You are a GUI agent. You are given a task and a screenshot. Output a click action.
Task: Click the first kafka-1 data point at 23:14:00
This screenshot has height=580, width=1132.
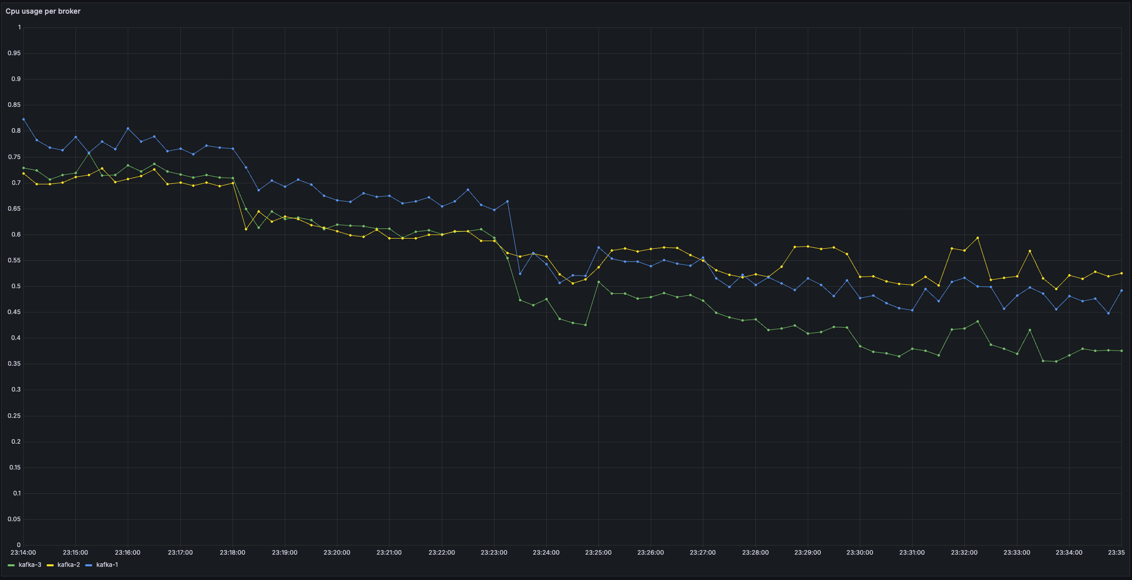(x=23, y=119)
